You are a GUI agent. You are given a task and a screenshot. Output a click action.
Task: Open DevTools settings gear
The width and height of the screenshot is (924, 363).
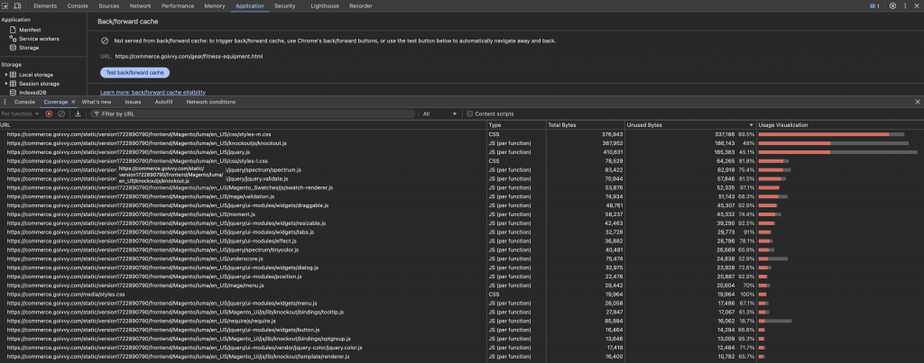pyautogui.click(x=892, y=5)
